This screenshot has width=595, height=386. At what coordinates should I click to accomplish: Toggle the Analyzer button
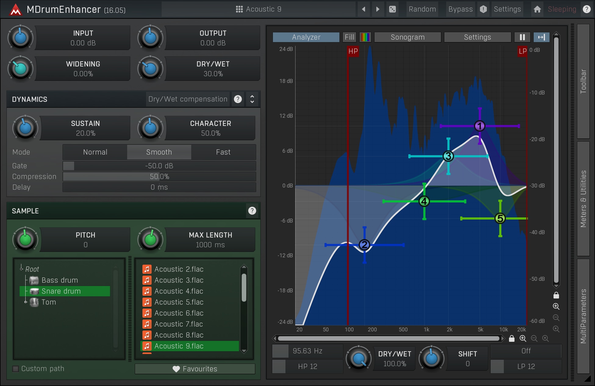click(306, 37)
